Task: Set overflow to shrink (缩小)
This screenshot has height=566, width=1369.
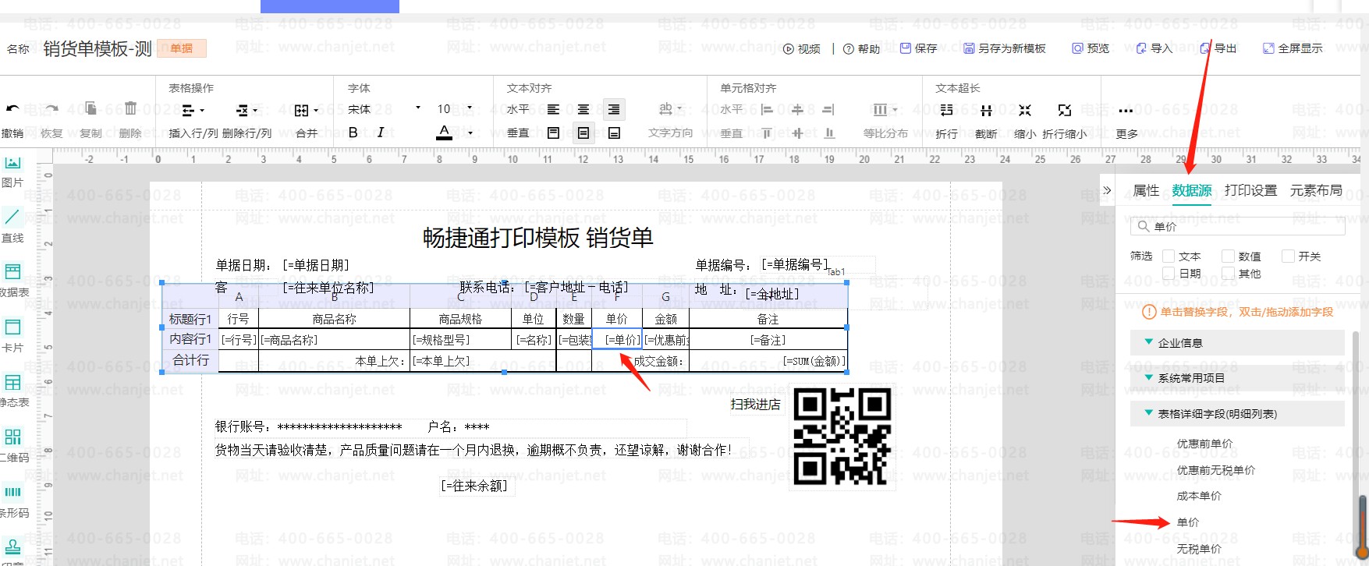Action: point(1025,121)
